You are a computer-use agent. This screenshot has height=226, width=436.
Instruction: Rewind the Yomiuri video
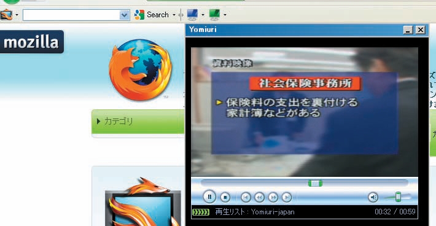click(259, 197)
